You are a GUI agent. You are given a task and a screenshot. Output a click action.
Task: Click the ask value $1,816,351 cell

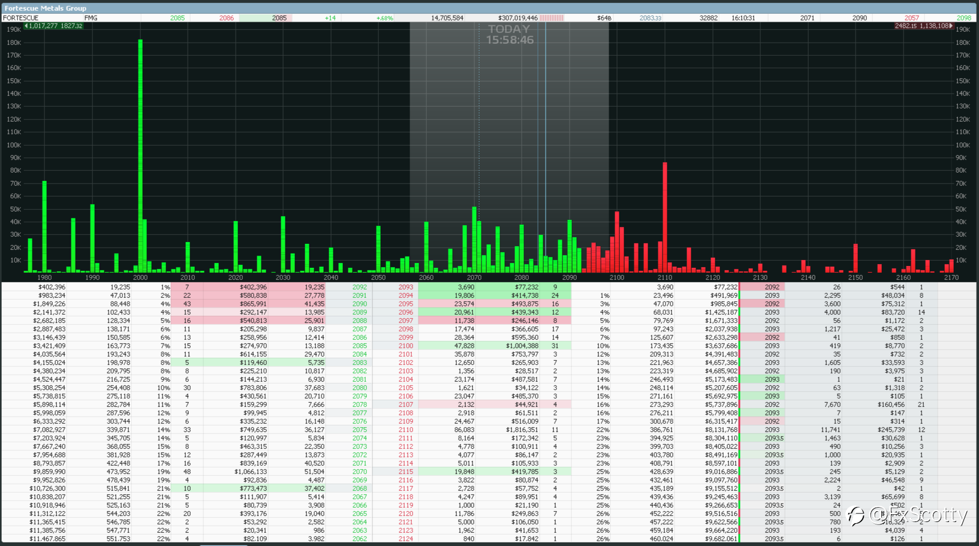click(522, 430)
